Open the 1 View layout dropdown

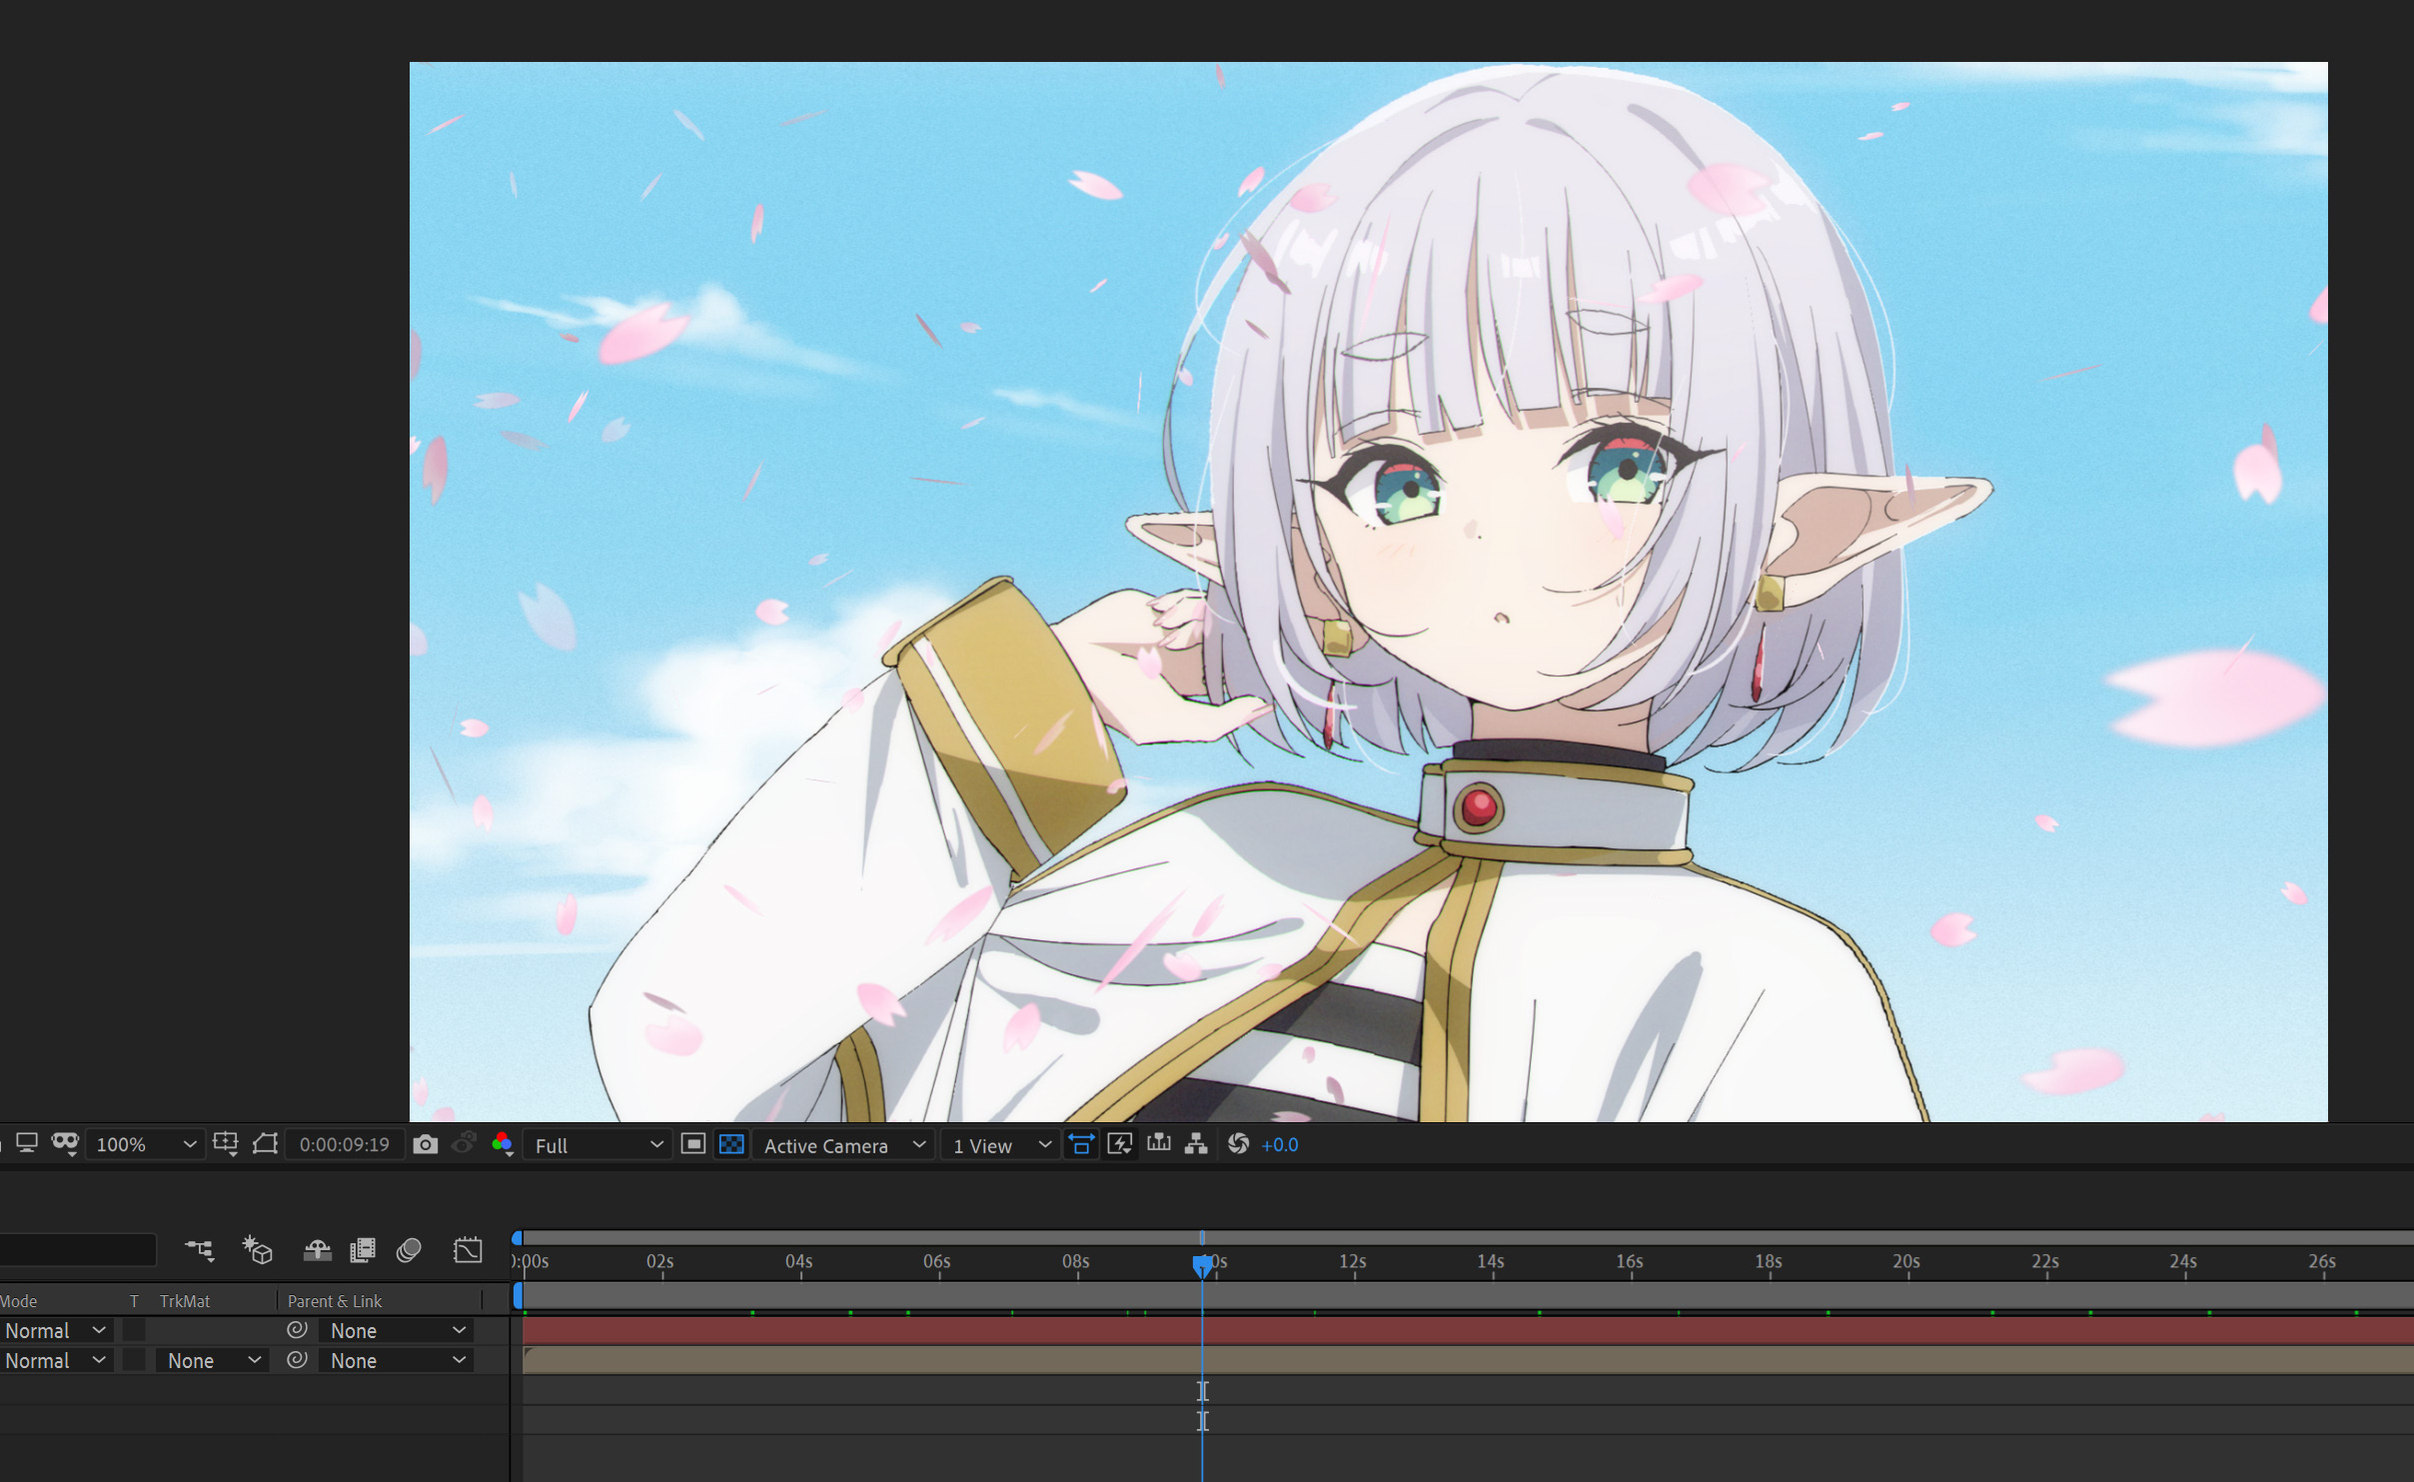(1000, 1145)
